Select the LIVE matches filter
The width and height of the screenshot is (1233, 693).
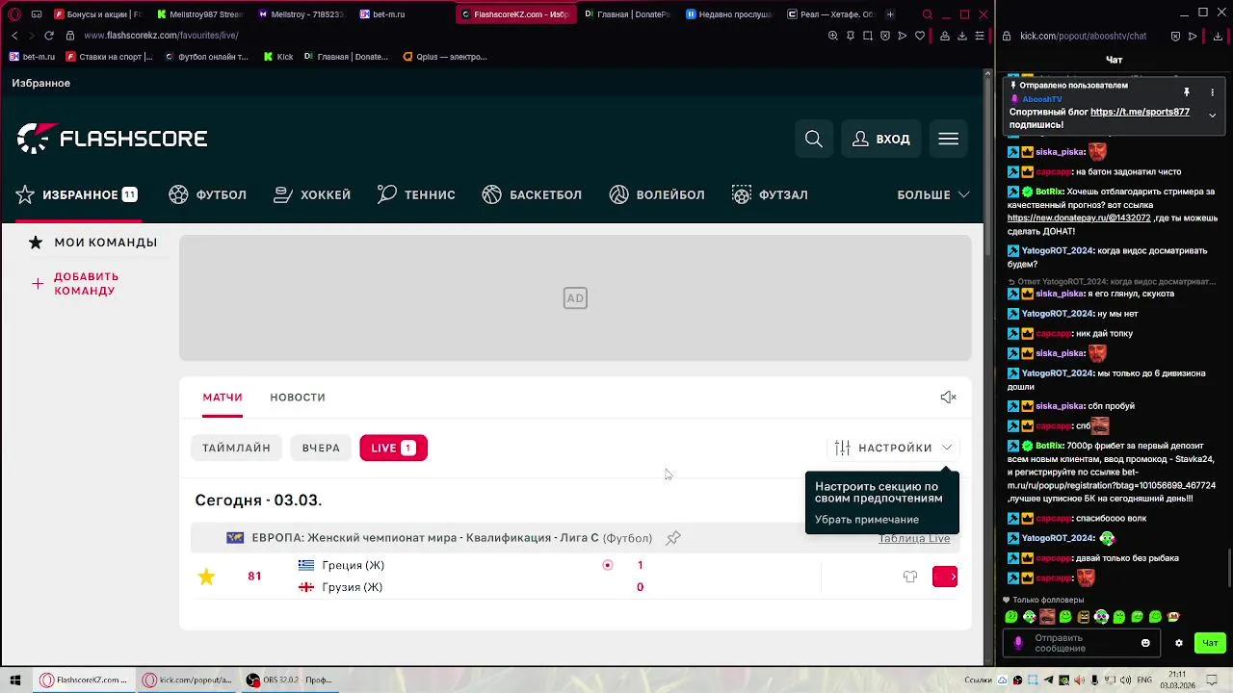click(393, 448)
